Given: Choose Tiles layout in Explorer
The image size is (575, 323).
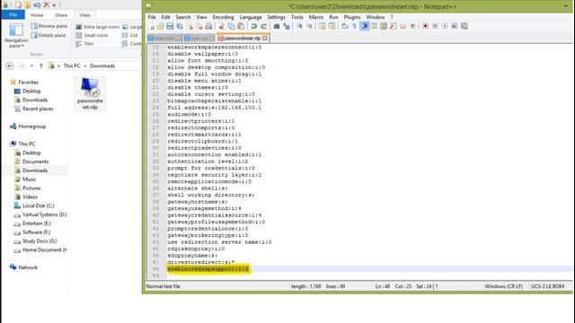Looking at the screenshot, I should coord(84,44).
